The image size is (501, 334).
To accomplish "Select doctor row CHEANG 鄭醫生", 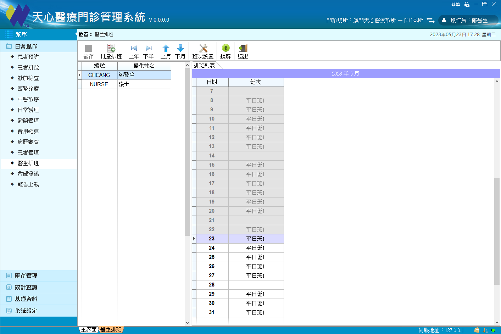I will (x=124, y=75).
